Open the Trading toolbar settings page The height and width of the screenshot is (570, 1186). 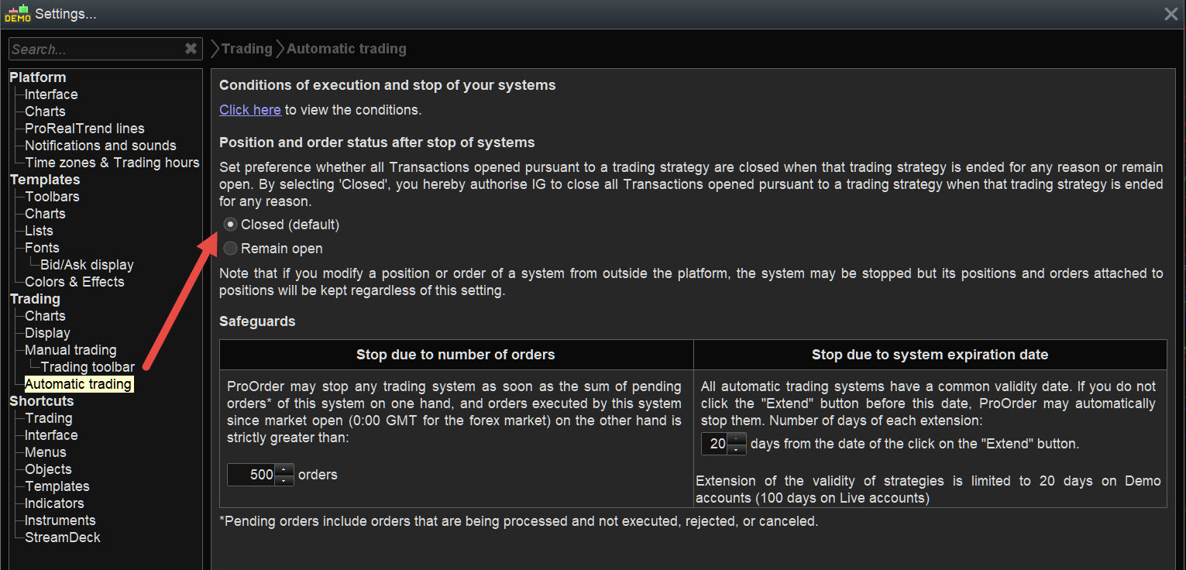coord(88,367)
